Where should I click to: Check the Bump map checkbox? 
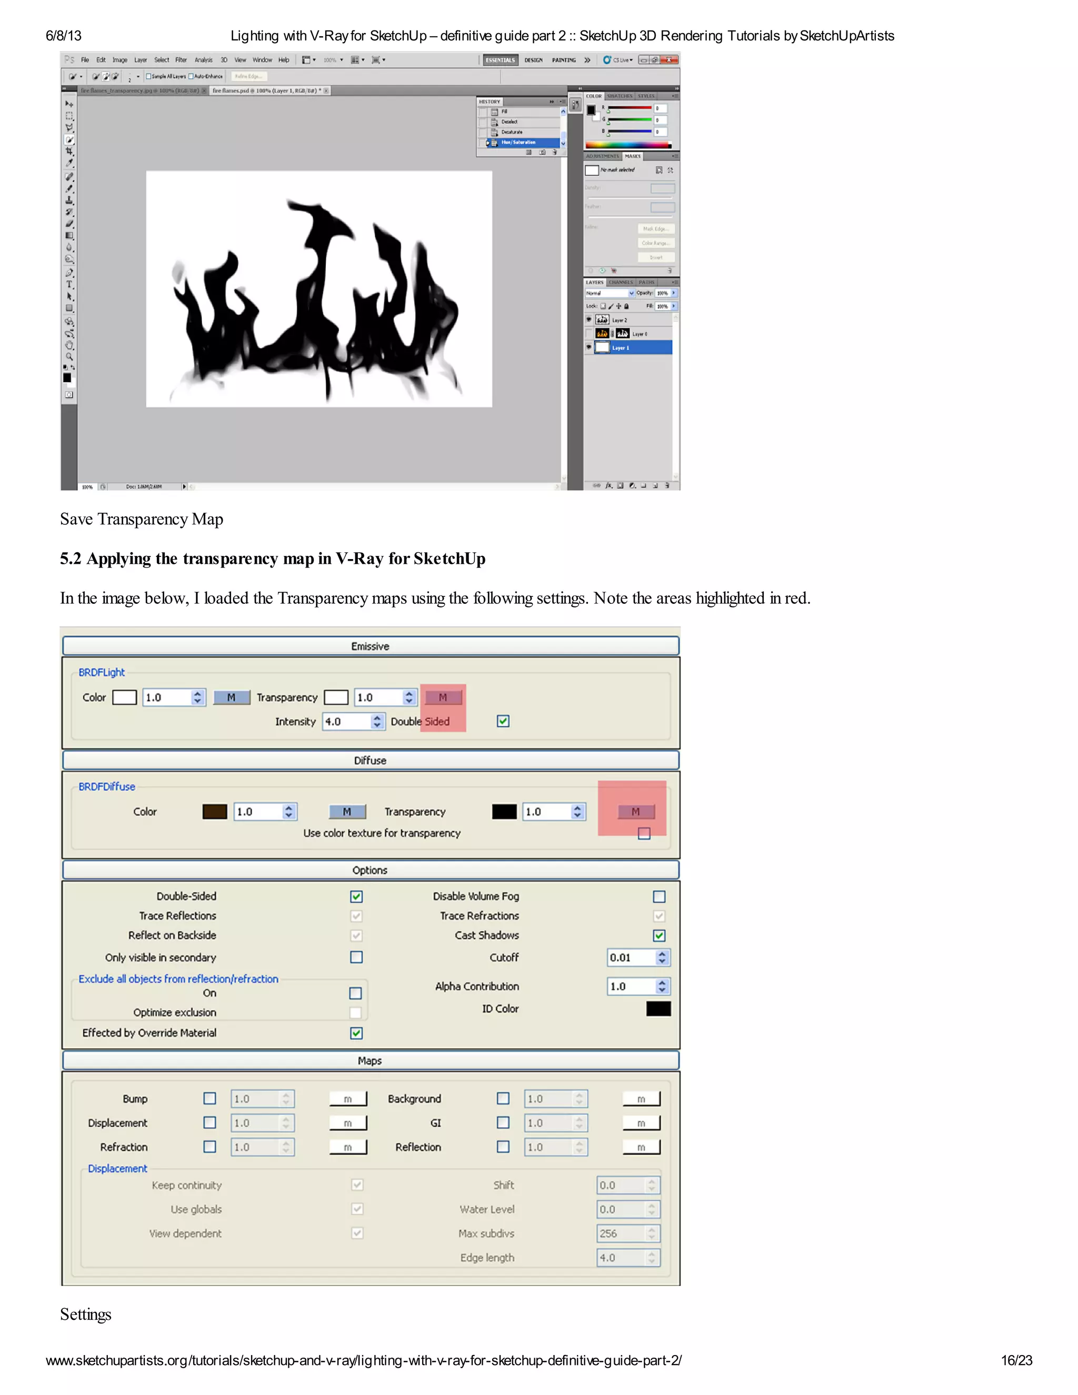pyautogui.click(x=209, y=1098)
